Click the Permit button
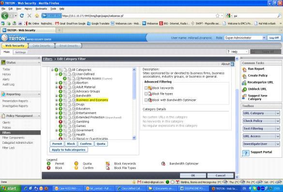Screen dimensions: 283x192 pyautogui.click(x=57, y=144)
